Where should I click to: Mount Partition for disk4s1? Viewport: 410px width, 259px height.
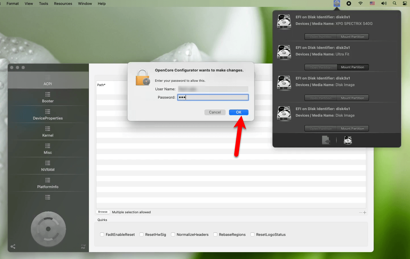point(353,128)
